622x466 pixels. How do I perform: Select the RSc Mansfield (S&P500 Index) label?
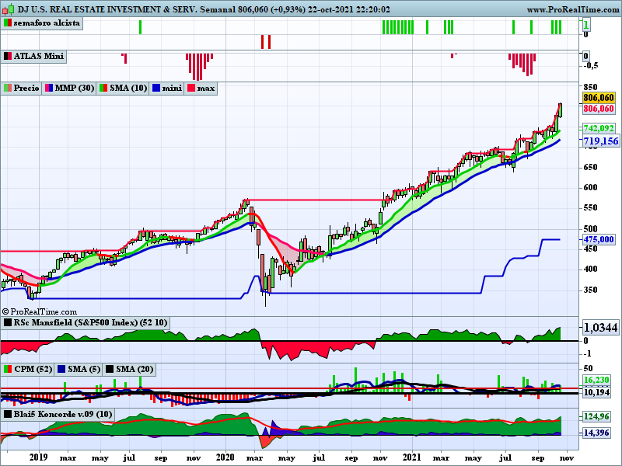click(90, 322)
